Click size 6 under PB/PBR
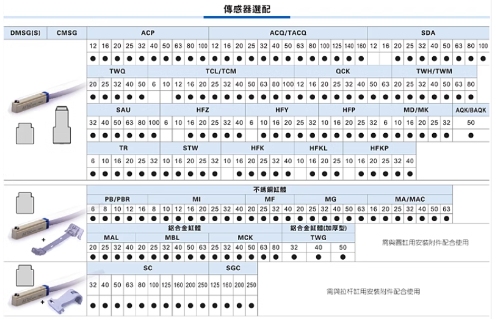 coord(93,209)
